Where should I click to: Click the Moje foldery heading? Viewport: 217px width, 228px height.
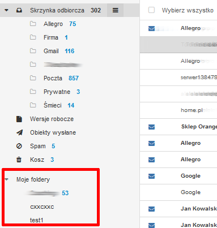point(33,179)
